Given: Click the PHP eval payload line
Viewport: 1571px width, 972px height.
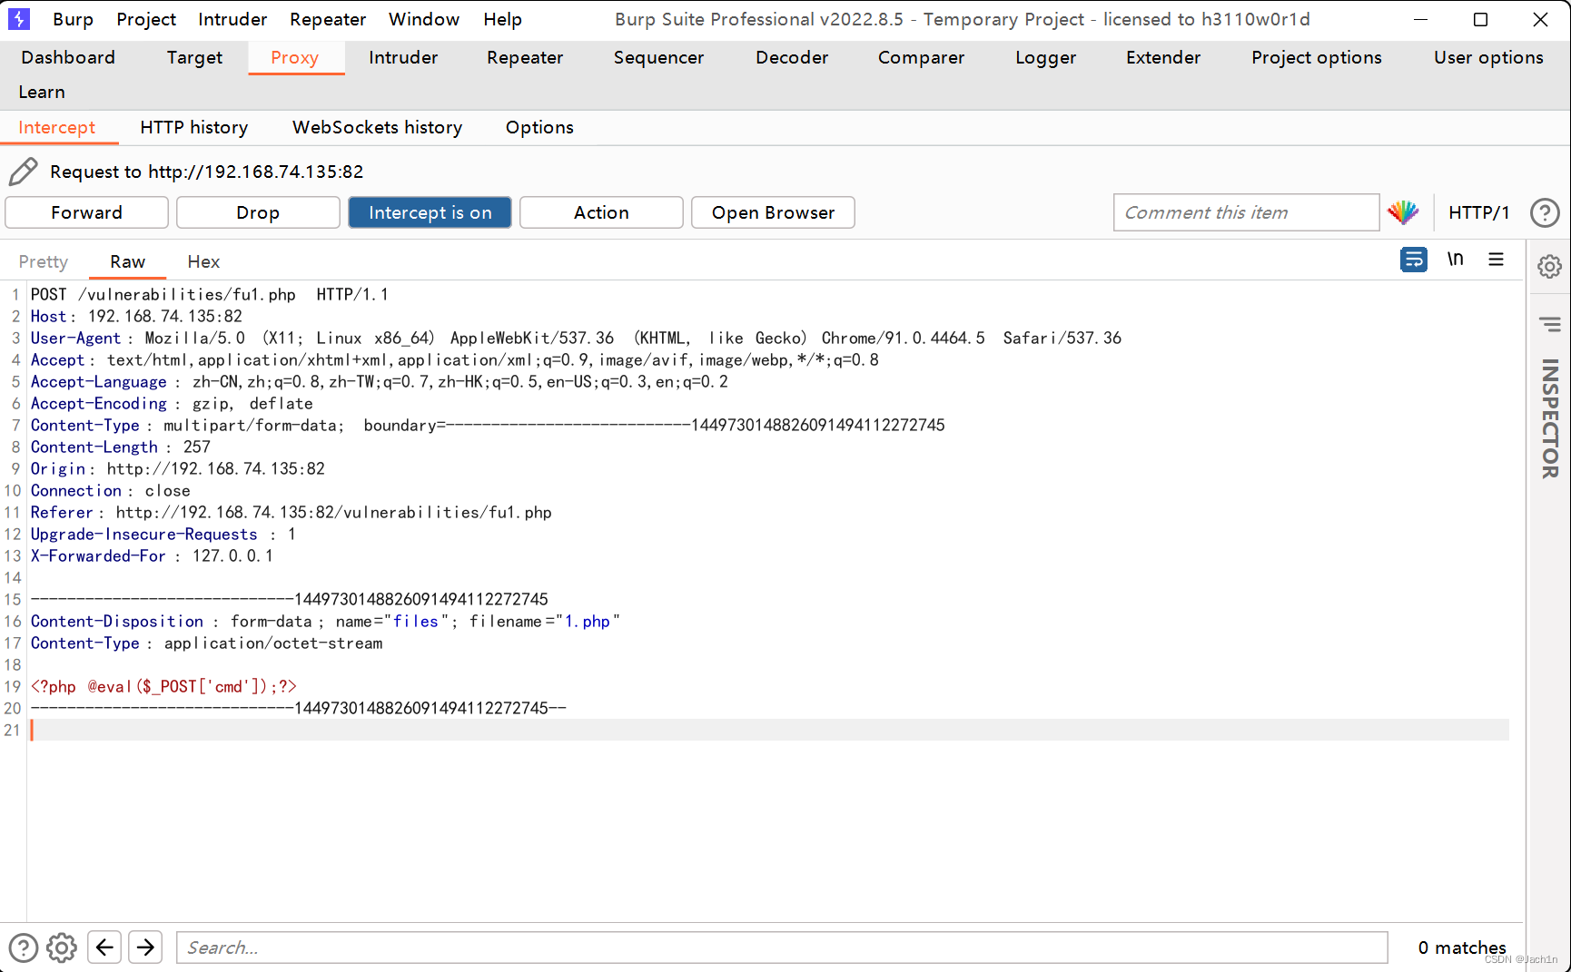Looking at the screenshot, I should pos(163,686).
